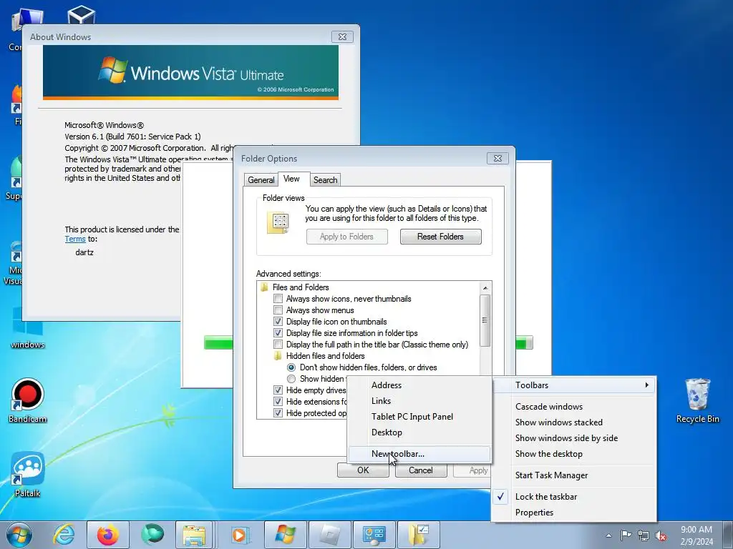733x549 pixels.
Task: Switch to the Search tab in Folder Options
Action: point(326,180)
